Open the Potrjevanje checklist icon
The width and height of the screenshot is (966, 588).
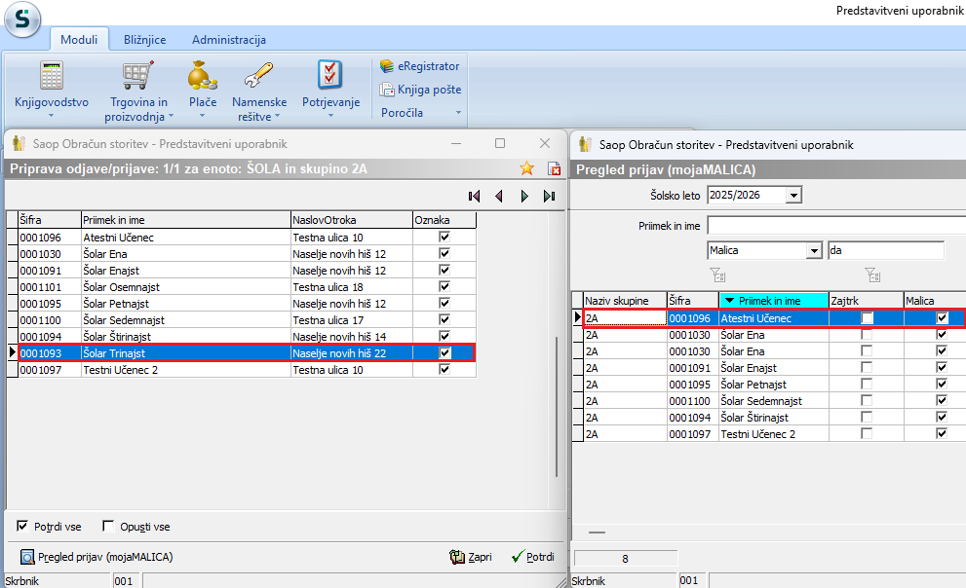click(330, 75)
